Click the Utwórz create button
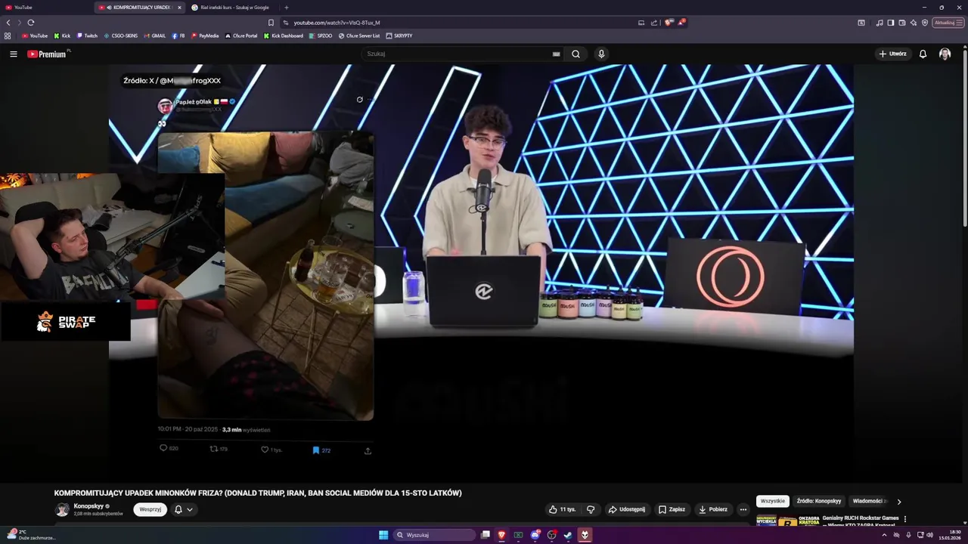Viewport: 968px width, 544px height. pos(892,54)
